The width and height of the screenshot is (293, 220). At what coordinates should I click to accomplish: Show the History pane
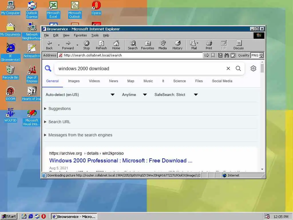[177, 45]
